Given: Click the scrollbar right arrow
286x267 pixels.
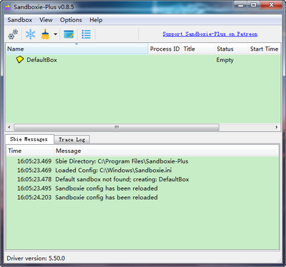Looking at the screenshot, I should [x=277, y=127].
